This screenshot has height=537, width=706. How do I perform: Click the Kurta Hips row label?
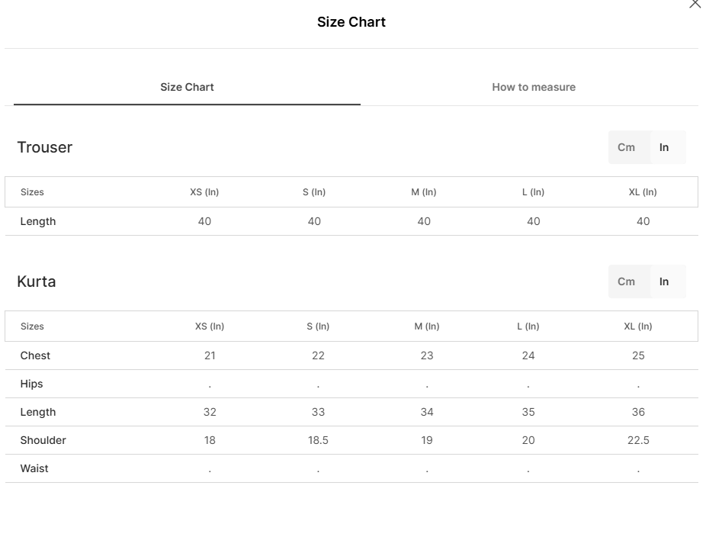[31, 384]
